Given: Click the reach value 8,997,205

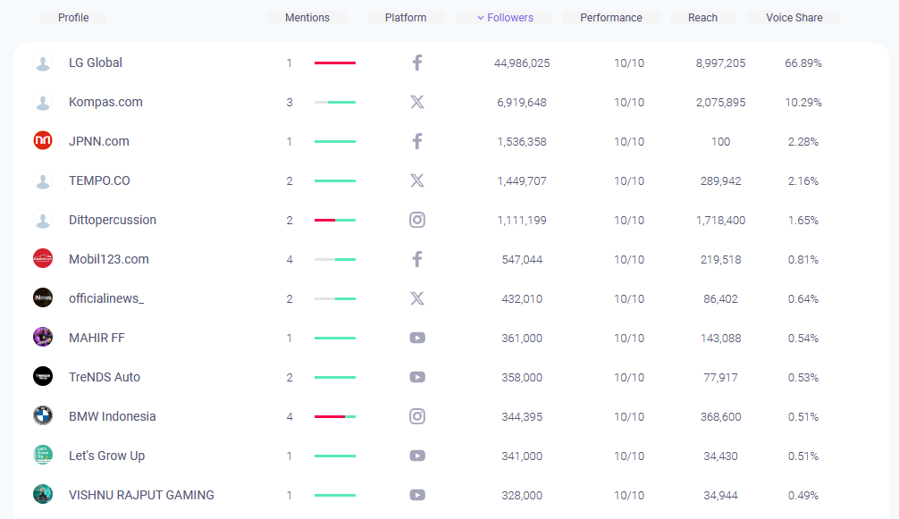Looking at the screenshot, I should tap(720, 63).
